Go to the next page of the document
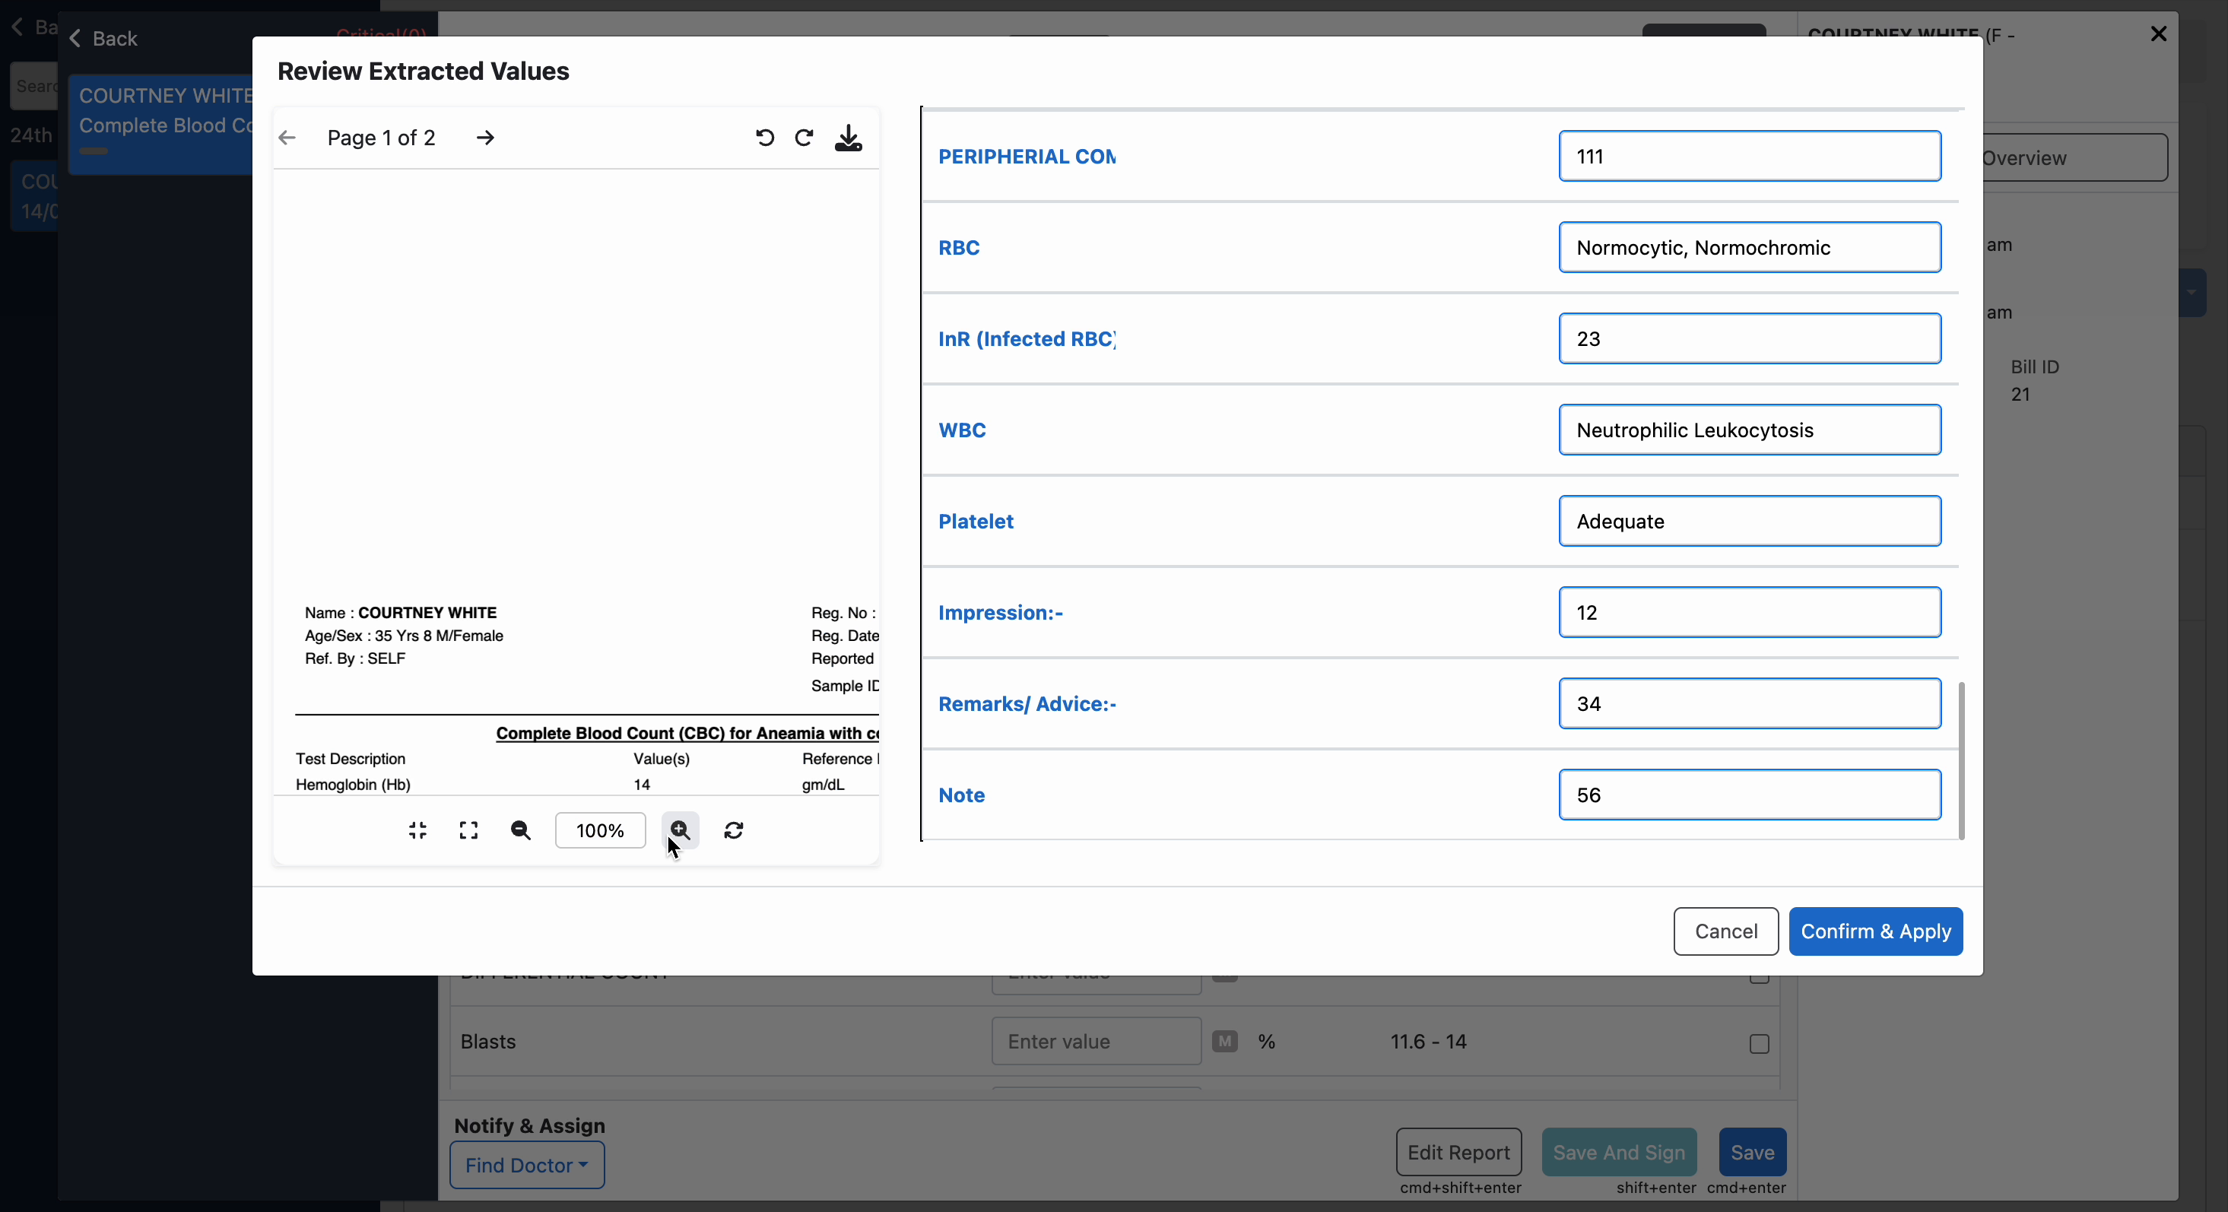 pyautogui.click(x=485, y=138)
